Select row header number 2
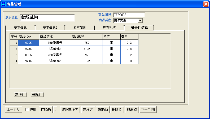Viewport: 210px width, 119px height. coord(14,49)
